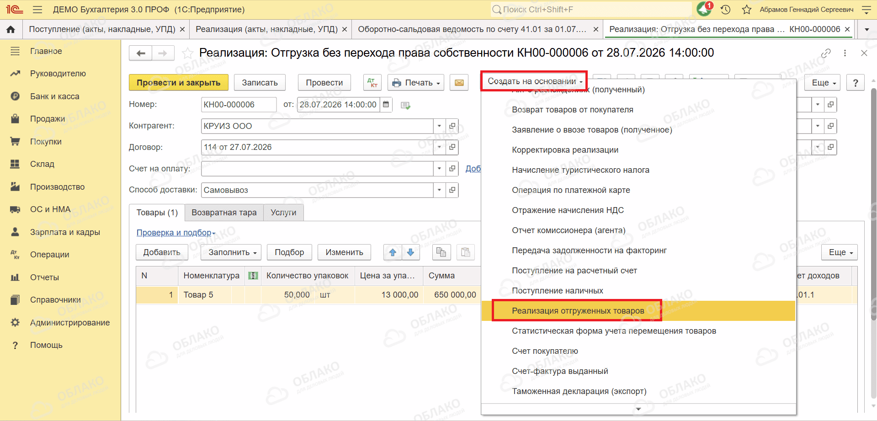Click the notifications bell icon

pos(704,9)
